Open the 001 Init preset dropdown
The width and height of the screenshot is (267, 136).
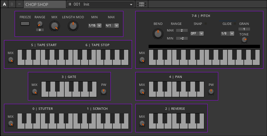click(100, 4)
